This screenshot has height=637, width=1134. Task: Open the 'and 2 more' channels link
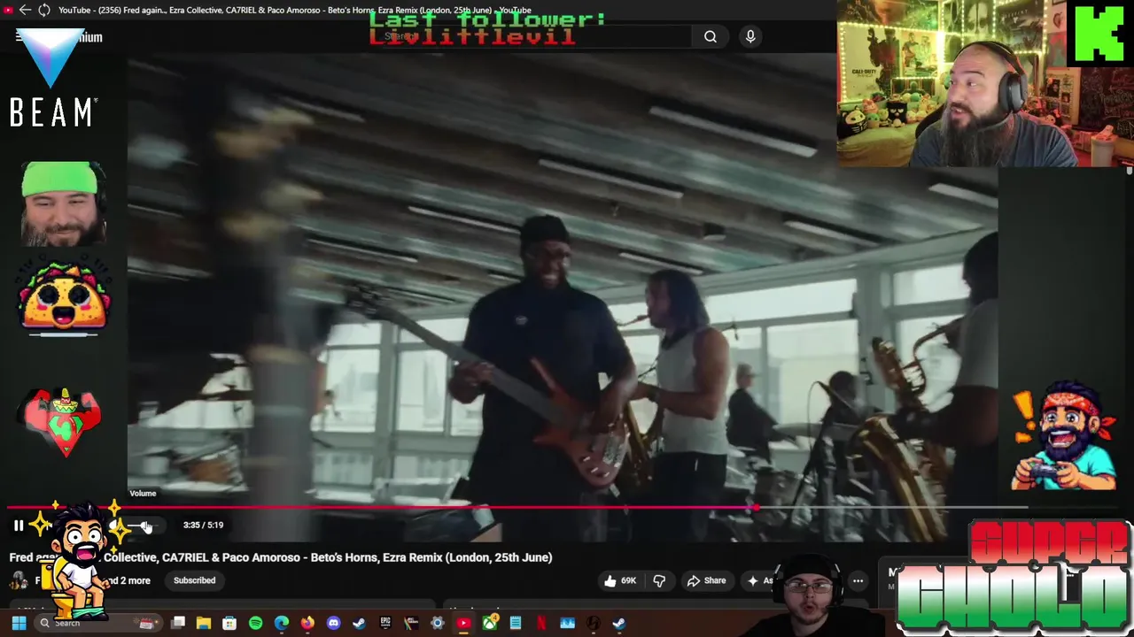(x=129, y=580)
